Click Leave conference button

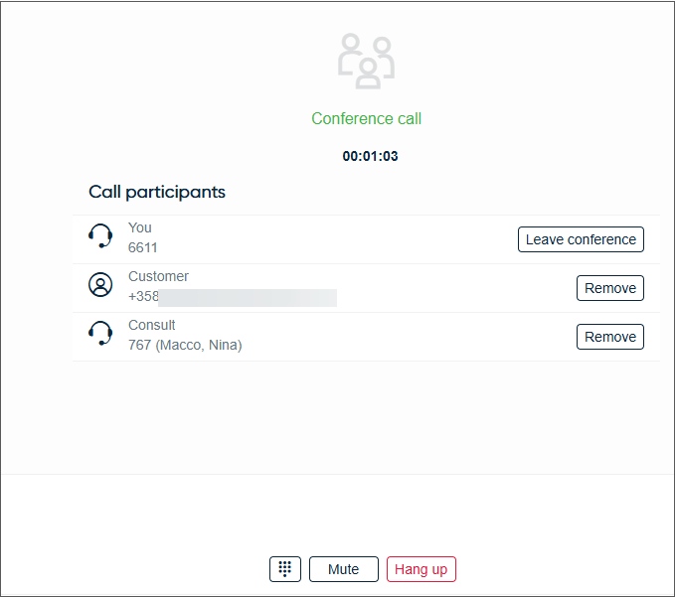581,239
